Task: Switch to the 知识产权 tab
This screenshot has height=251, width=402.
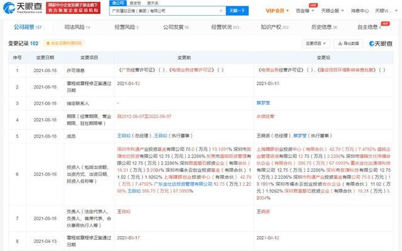Action: (x=274, y=27)
